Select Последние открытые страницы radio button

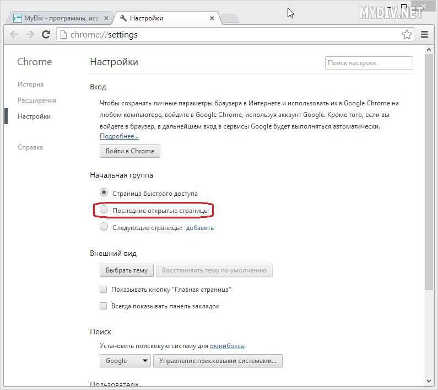tap(104, 210)
